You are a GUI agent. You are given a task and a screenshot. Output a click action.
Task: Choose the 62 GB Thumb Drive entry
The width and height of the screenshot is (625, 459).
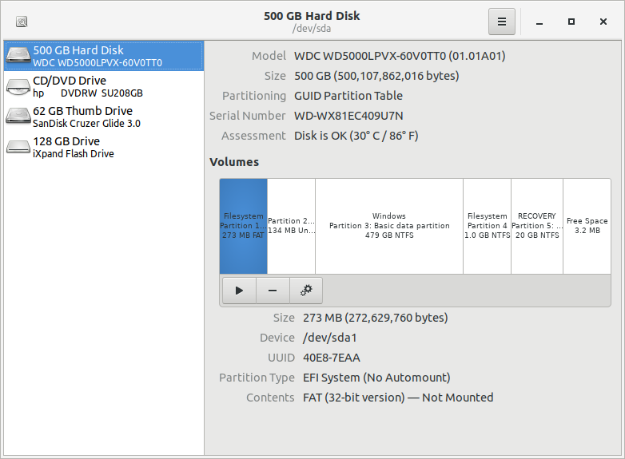pyautogui.click(x=104, y=117)
